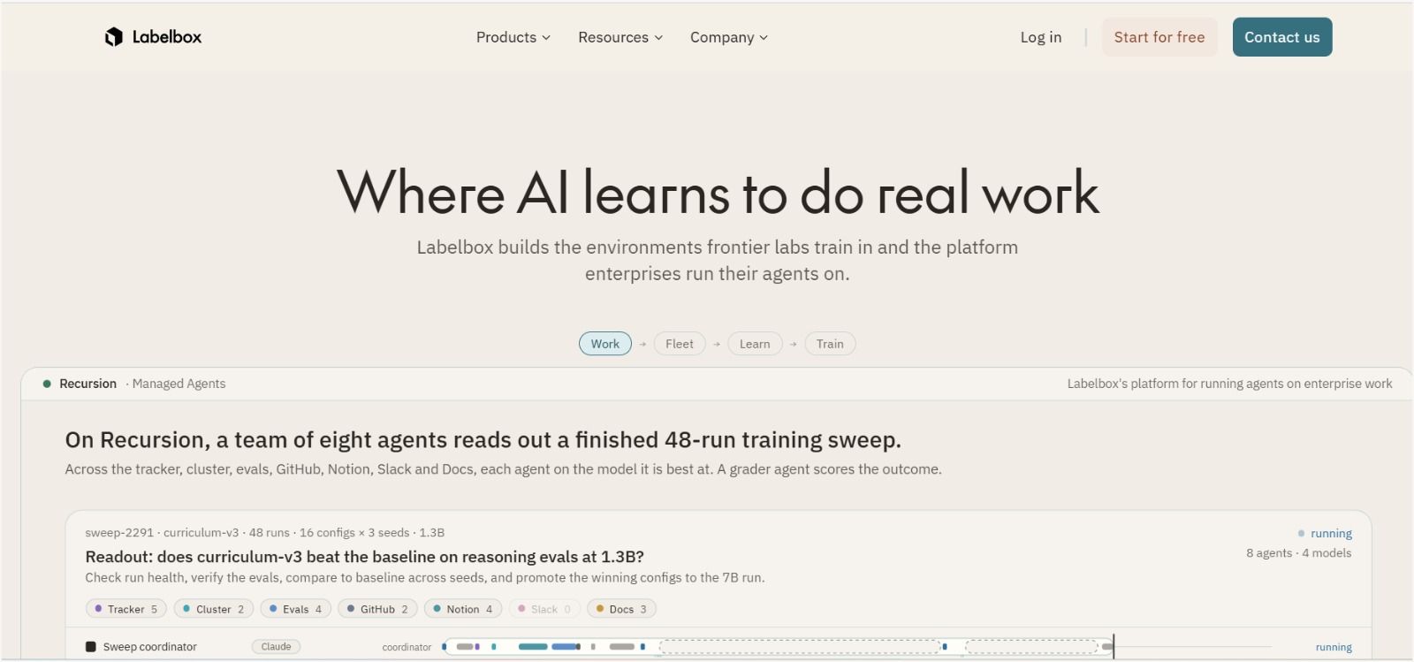Click the Contact us button
This screenshot has width=1414, height=662.
[x=1282, y=37]
